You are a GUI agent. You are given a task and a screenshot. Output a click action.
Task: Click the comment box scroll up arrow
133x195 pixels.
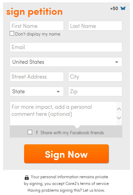click(x=119, y=109)
